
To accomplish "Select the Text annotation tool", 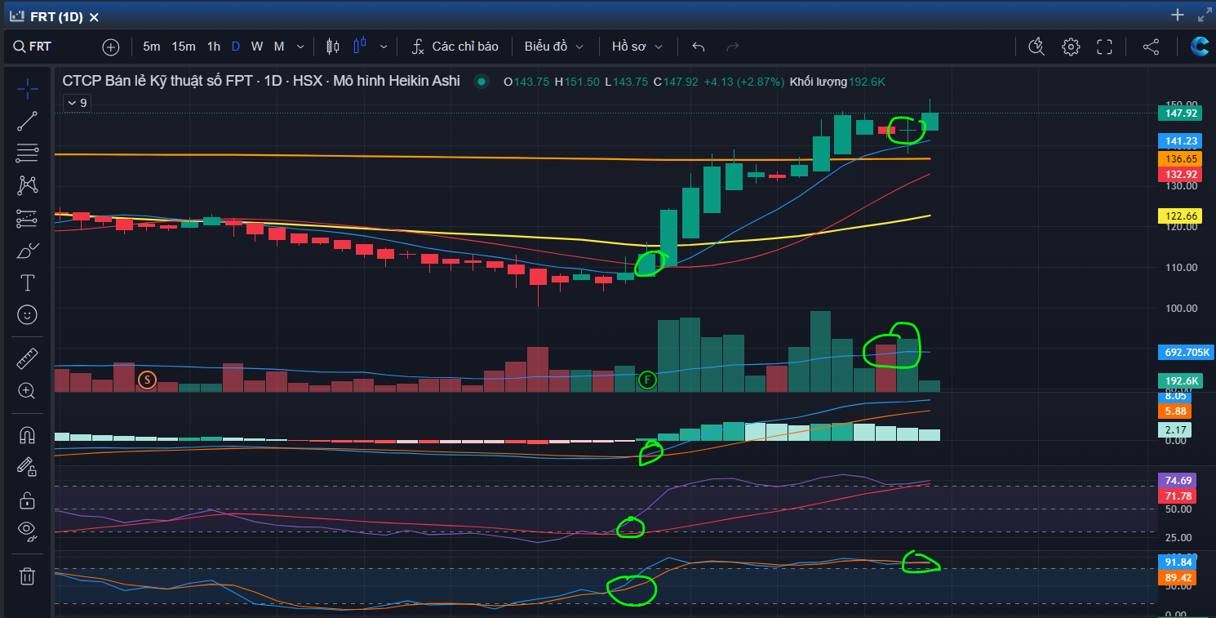I will tap(28, 282).
